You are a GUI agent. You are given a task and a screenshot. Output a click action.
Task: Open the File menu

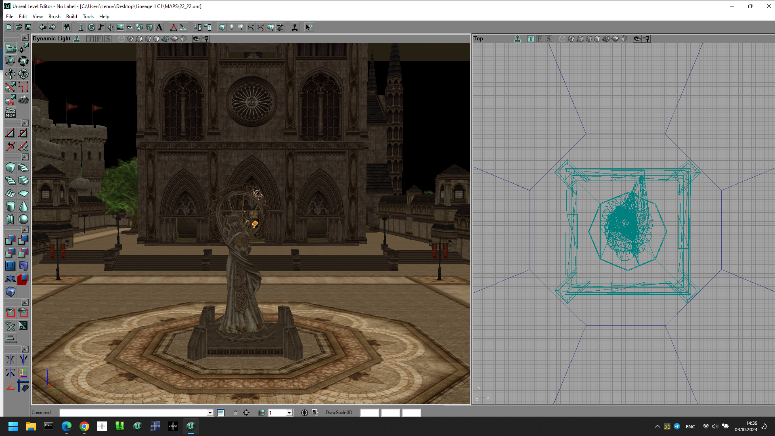[x=10, y=17]
